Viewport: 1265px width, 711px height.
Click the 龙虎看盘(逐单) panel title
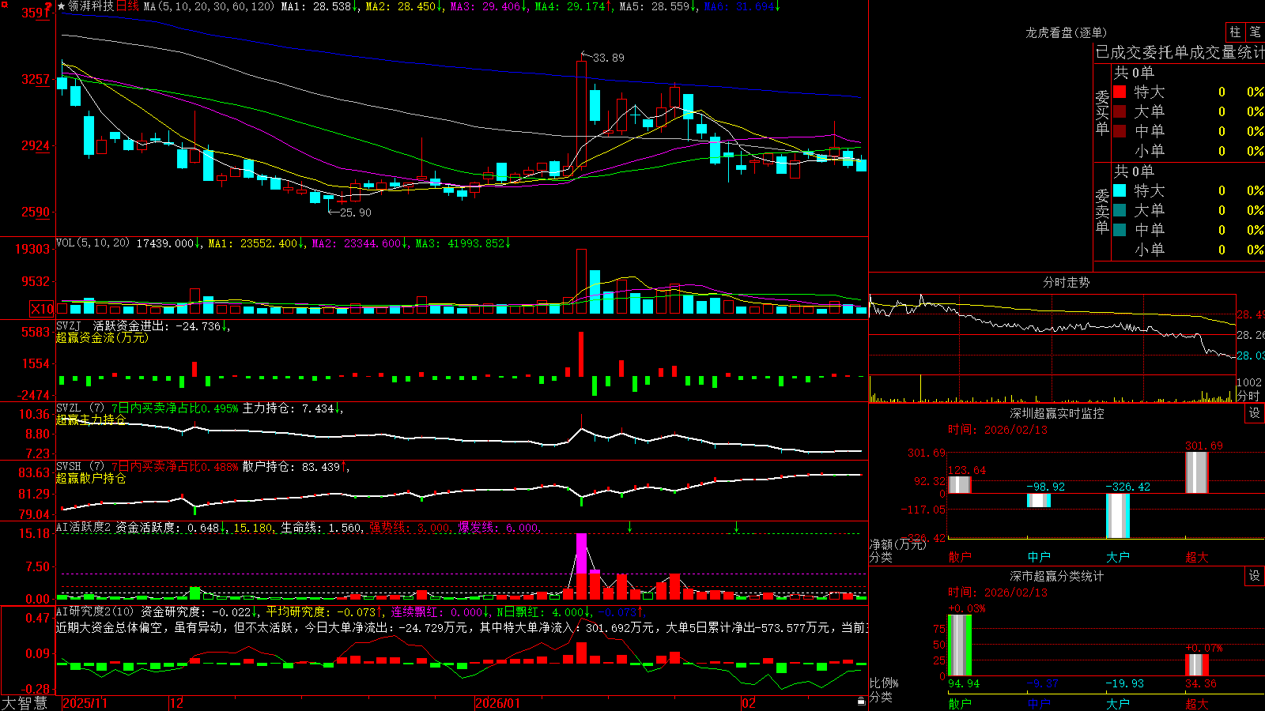[x=1066, y=32]
